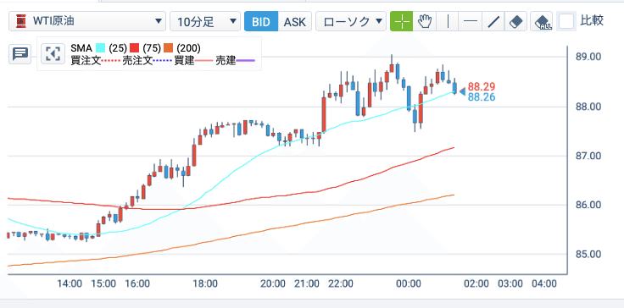Viewport: 624px width, 308px height.
Task: Click the 14:00 time axis label
Action: (x=70, y=283)
